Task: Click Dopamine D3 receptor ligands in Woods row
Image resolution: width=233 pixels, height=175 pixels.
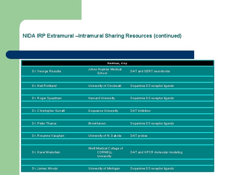Action: click(152, 169)
